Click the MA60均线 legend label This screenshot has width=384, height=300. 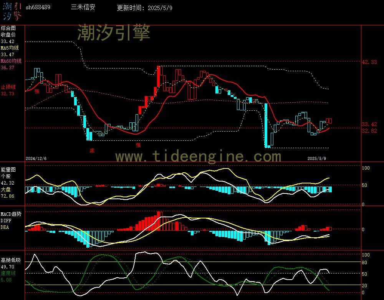pyautogui.click(x=11, y=61)
